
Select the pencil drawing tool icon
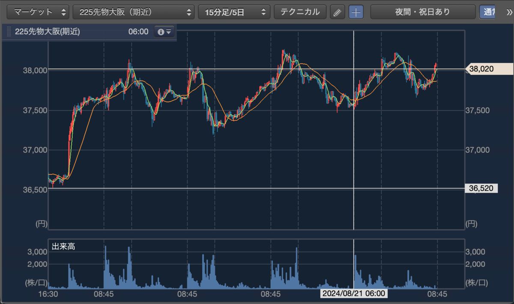pos(337,12)
